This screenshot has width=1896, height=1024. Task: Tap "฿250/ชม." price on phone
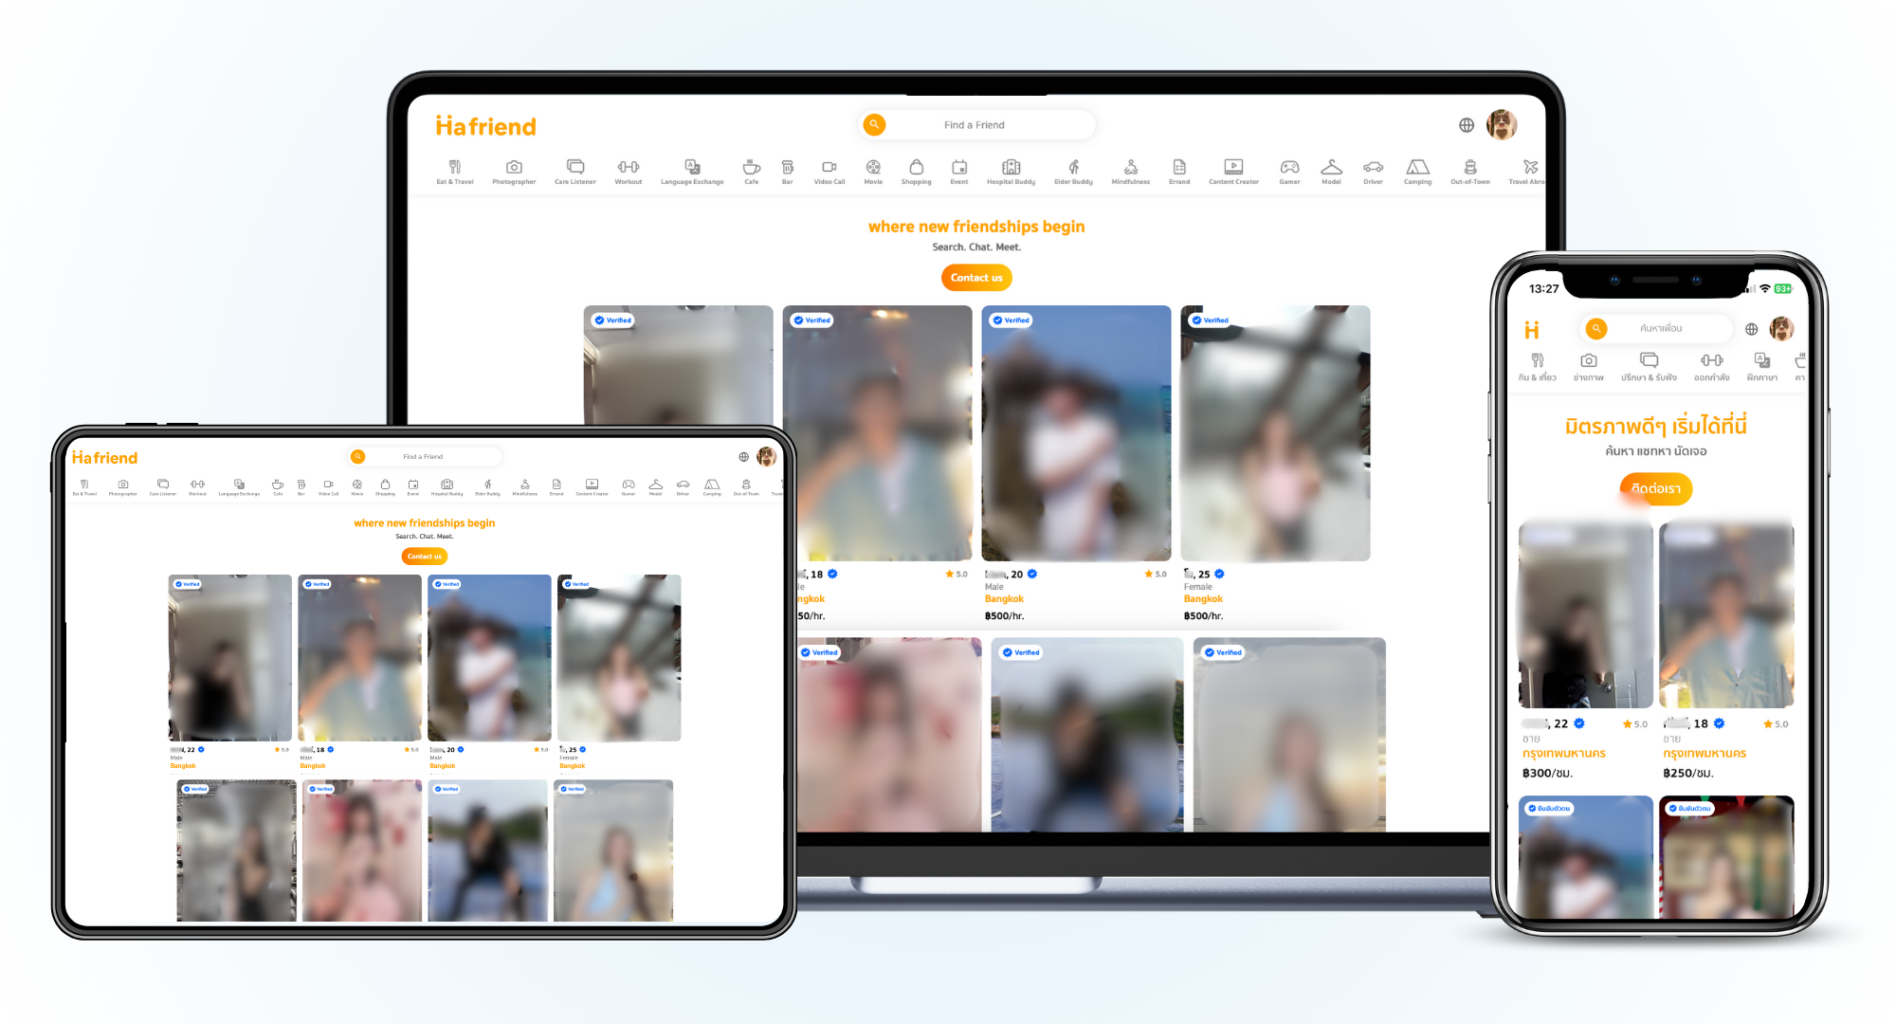(1687, 774)
